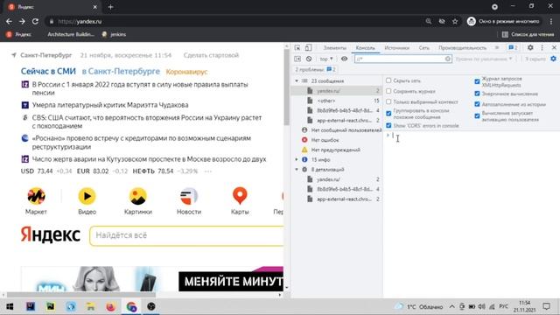Click the volume icon in system tray
560x315 pixels.
tap(481, 307)
